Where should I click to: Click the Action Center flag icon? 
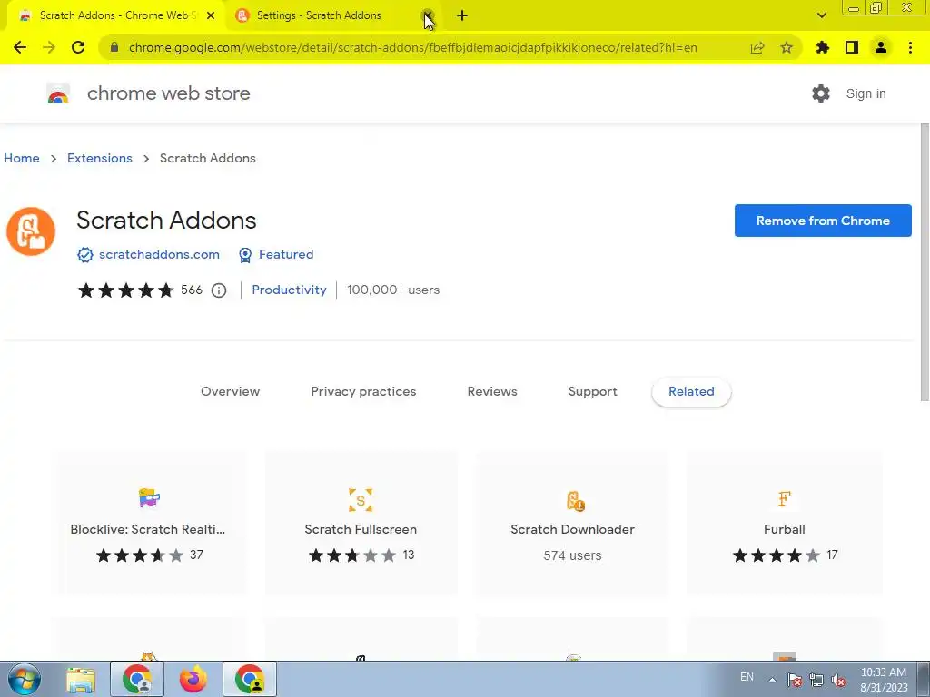tap(795, 680)
